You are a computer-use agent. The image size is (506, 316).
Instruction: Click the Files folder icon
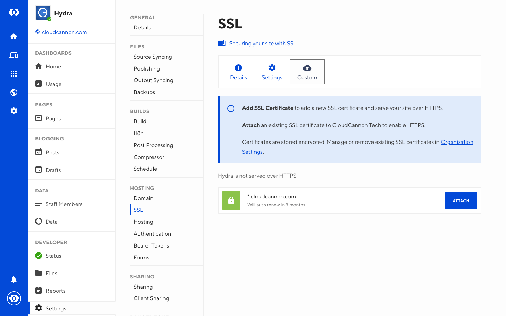click(39, 273)
